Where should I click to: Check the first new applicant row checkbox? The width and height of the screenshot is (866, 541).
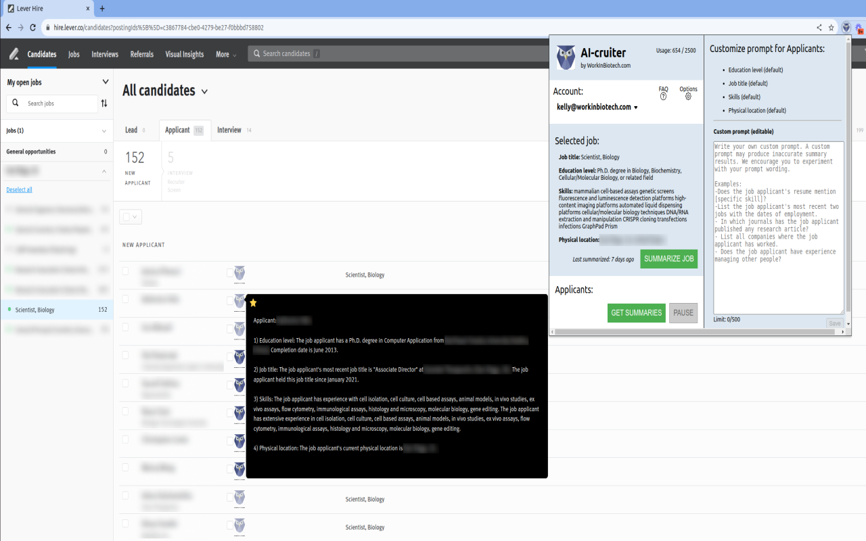pyautogui.click(x=124, y=270)
